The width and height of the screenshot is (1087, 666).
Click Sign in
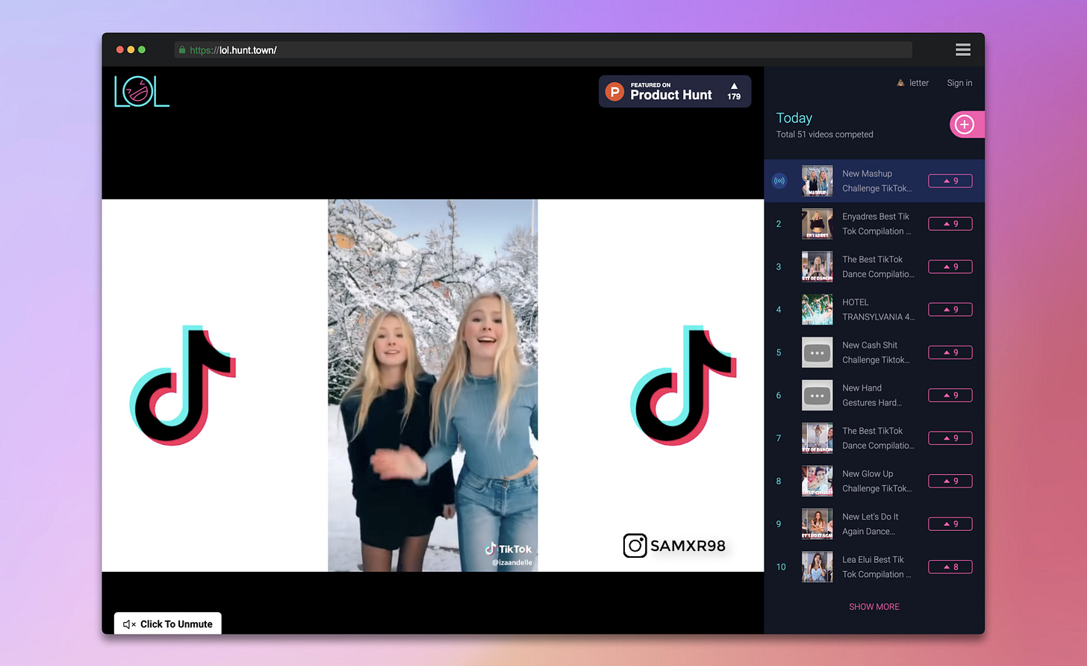[959, 83]
